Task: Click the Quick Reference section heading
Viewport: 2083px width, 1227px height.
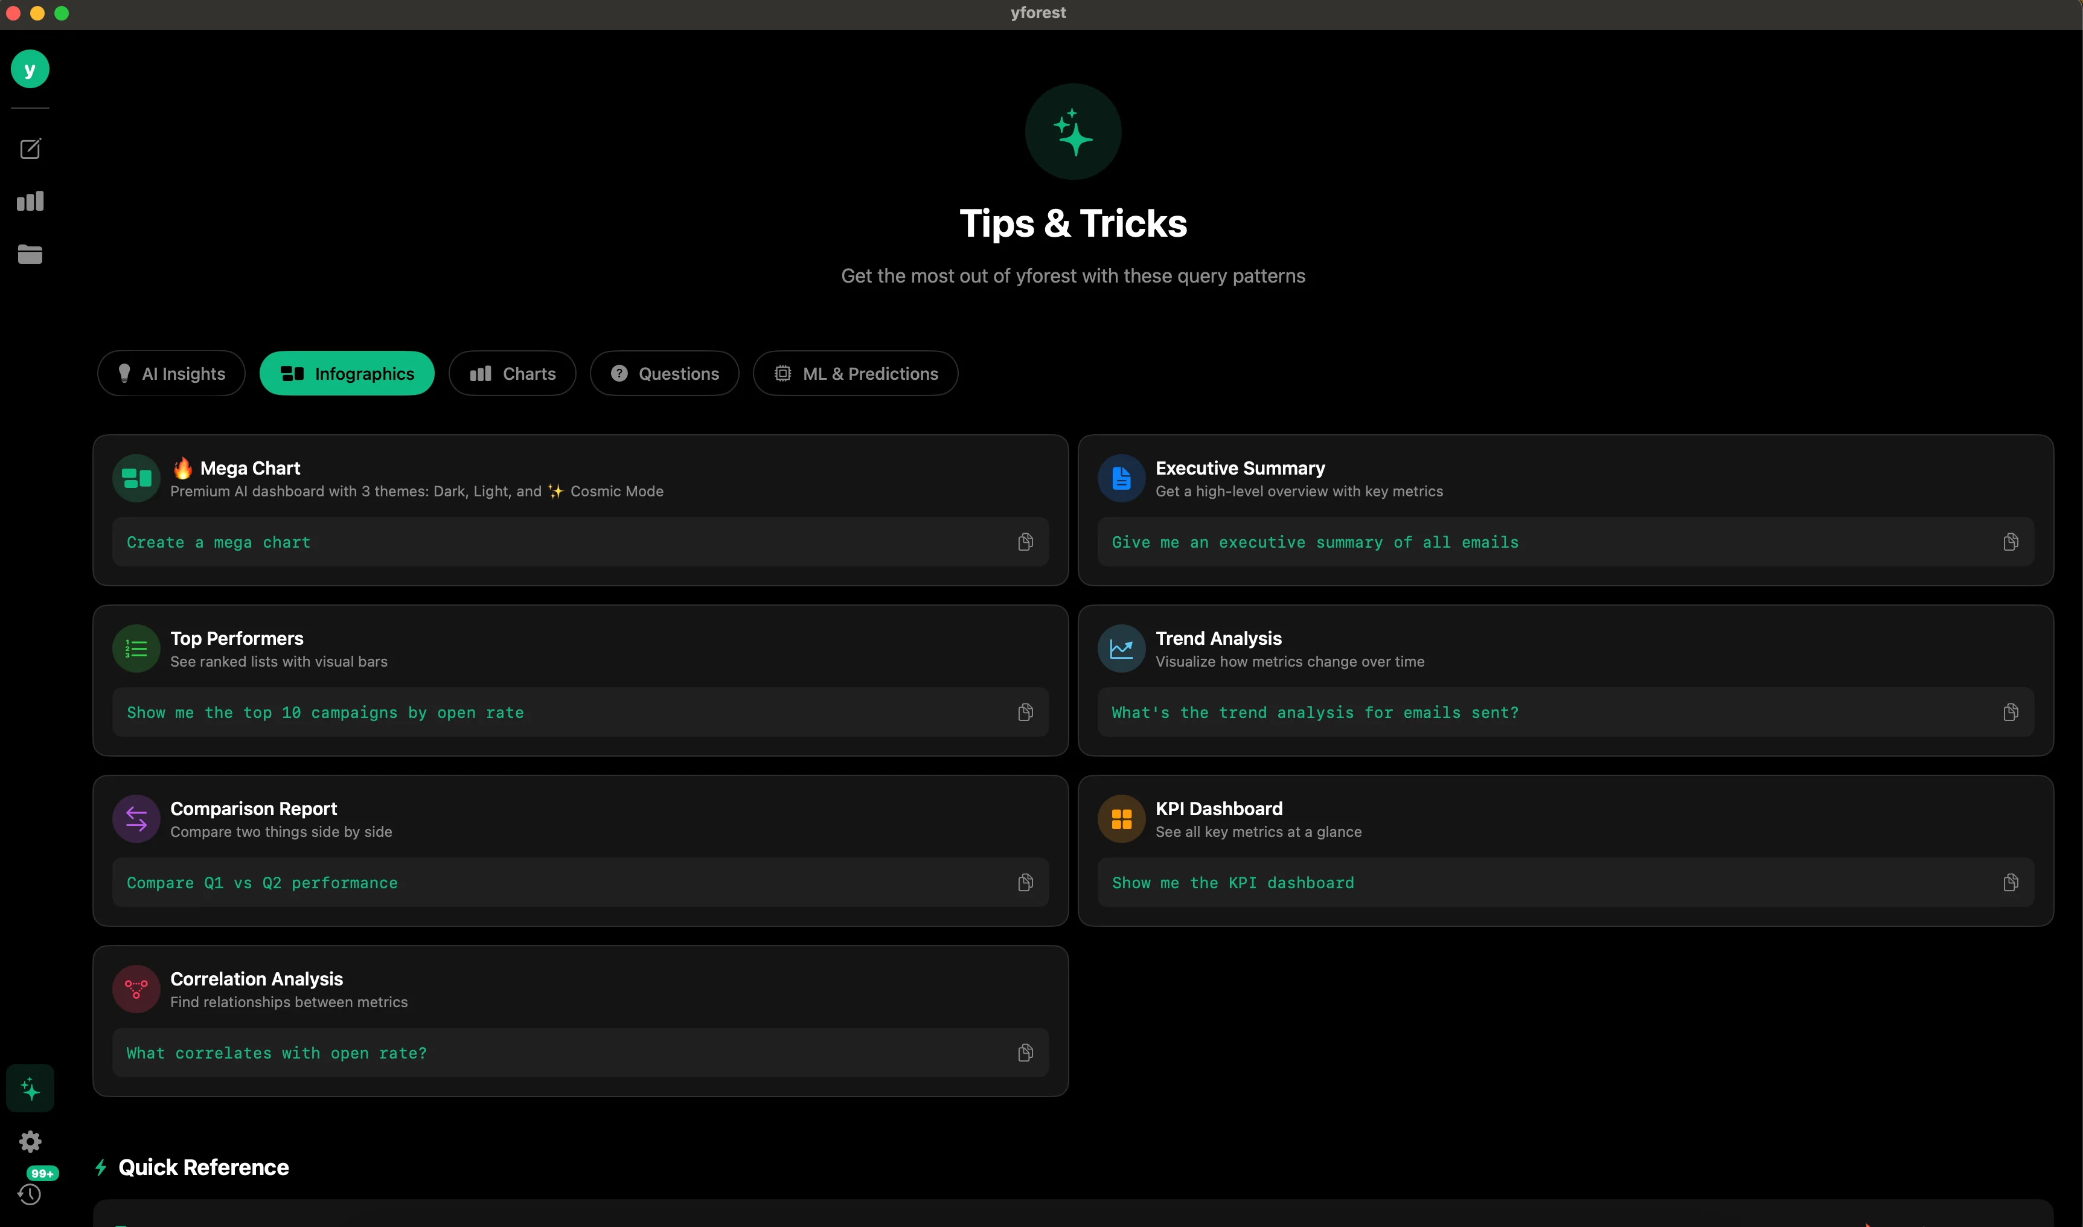Action: 203,1167
